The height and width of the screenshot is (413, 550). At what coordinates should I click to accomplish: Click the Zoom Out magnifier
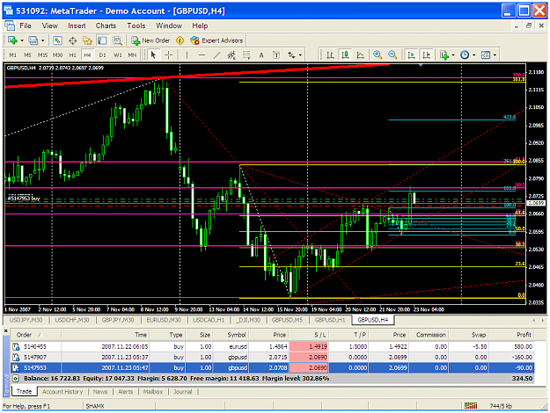[392, 55]
